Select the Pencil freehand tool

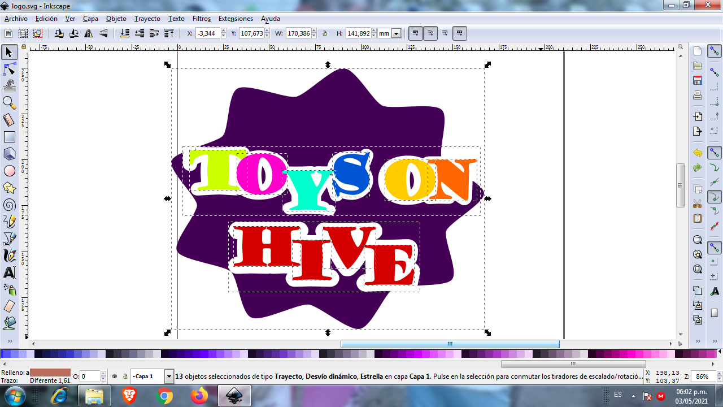[9, 222]
